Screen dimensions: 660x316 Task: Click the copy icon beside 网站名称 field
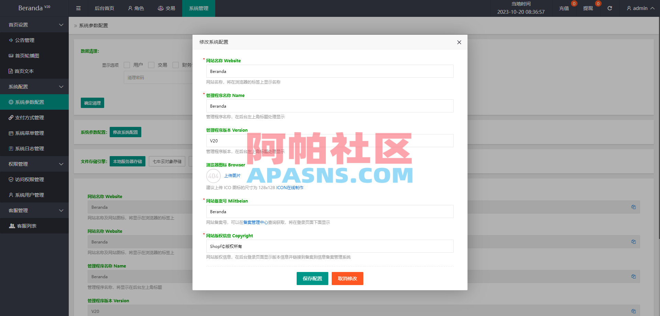pyautogui.click(x=634, y=207)
